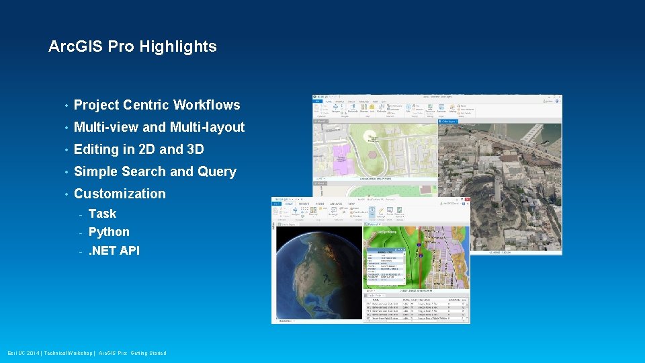Select Analysis ribbon tab in back window
The width and height of the screenshot is (645, 363).
pos(363,102)
